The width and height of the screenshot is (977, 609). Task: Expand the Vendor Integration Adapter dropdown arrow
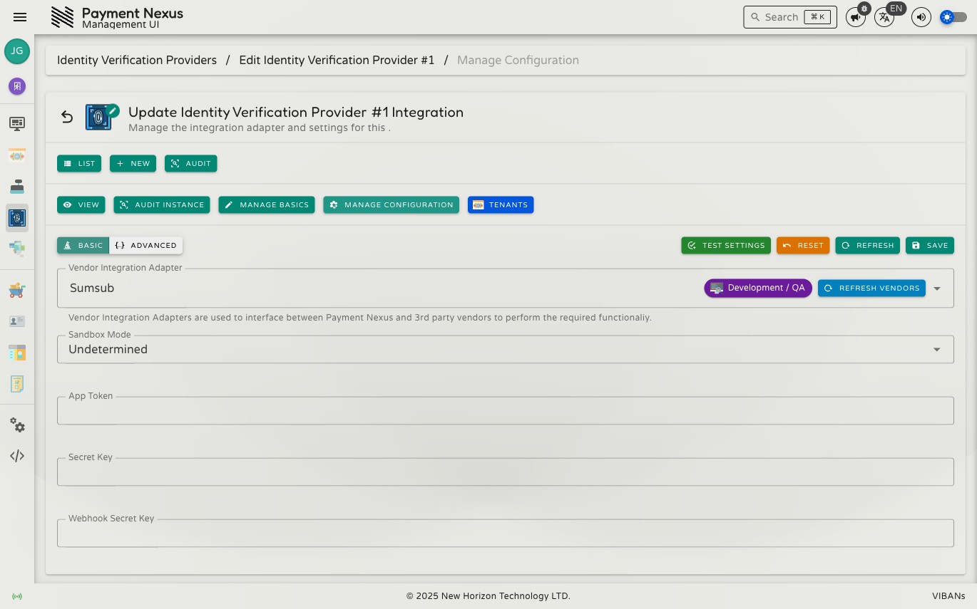pyautogui.click(x=937, y=288)
